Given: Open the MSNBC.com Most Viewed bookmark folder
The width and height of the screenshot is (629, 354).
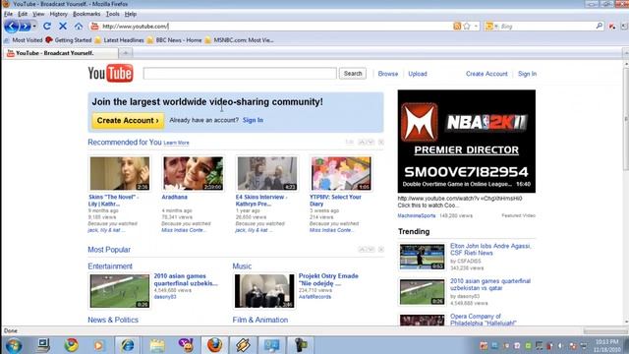Looking at the screenshot, I should click(239, 40).
